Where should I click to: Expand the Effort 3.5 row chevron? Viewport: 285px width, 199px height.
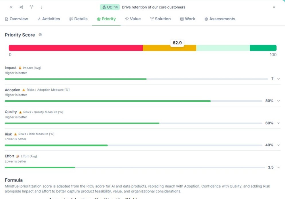[278, 167]
